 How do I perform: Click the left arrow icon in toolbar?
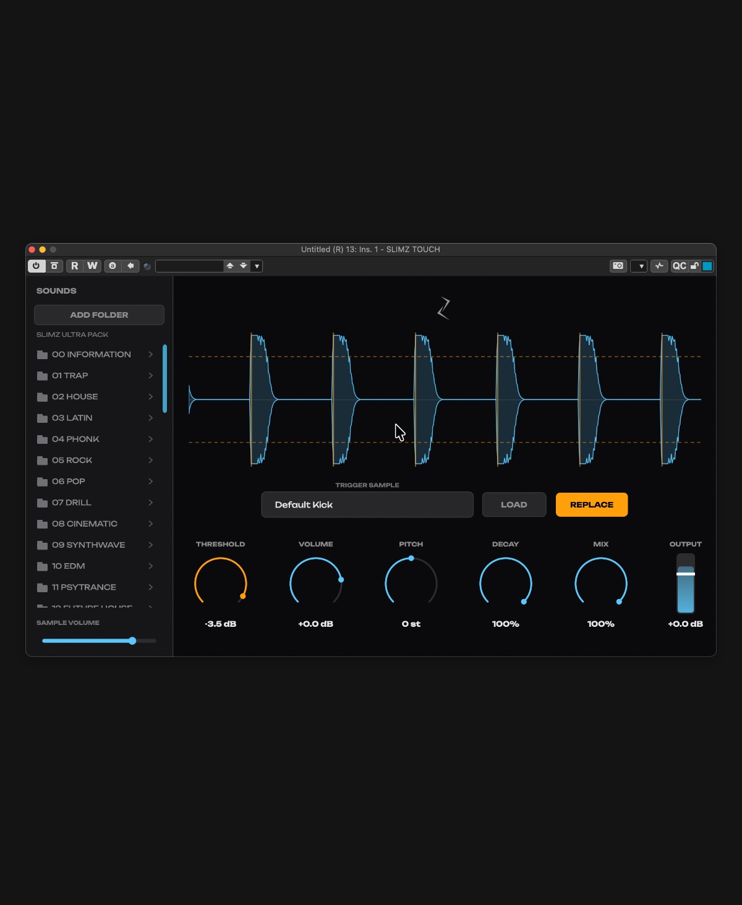point(130,266)
